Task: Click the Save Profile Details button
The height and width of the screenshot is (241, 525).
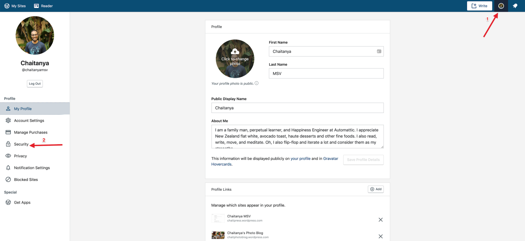Action: pyautogui.click(x=363, y=160)
